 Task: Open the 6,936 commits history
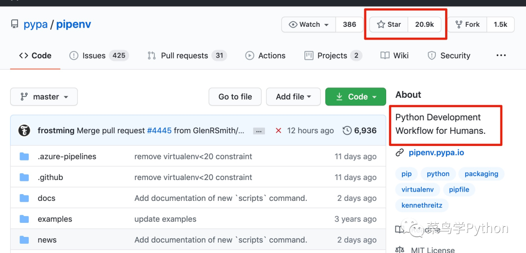click(359, 131)
